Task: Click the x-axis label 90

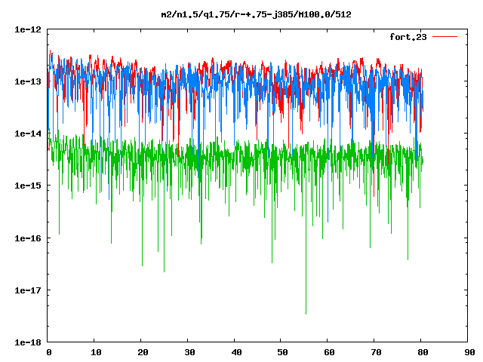Action: click(469, 352)
